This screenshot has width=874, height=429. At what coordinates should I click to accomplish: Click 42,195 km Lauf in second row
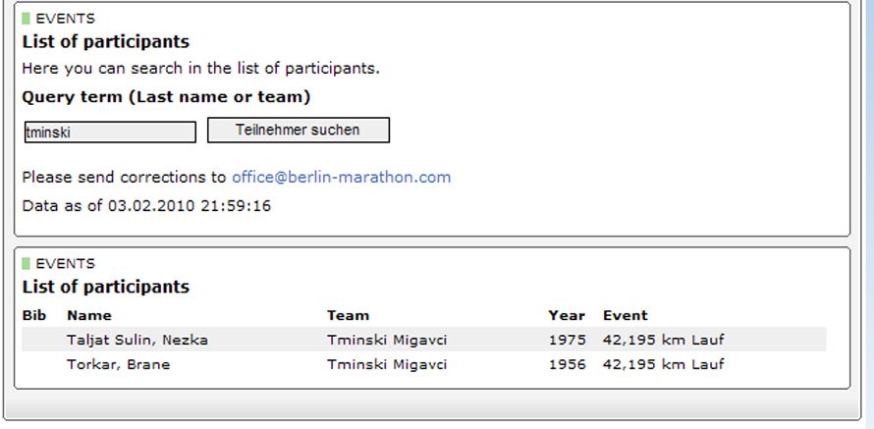click(x=663, y=364)
